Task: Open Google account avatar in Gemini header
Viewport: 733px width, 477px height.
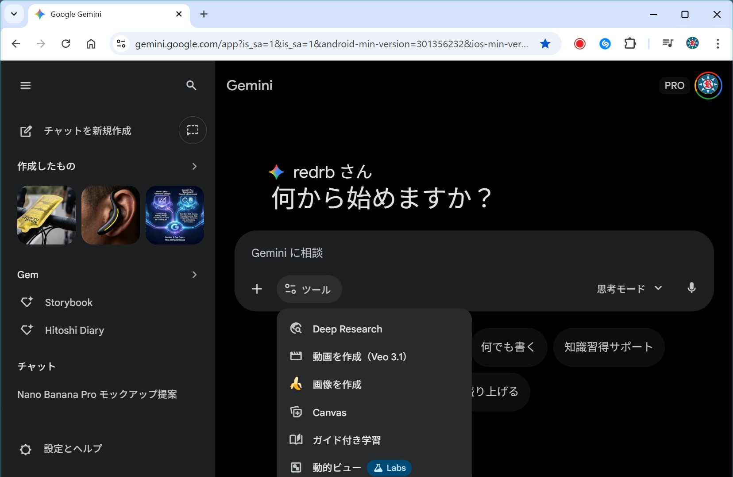Action: click(x=708, y=86)
